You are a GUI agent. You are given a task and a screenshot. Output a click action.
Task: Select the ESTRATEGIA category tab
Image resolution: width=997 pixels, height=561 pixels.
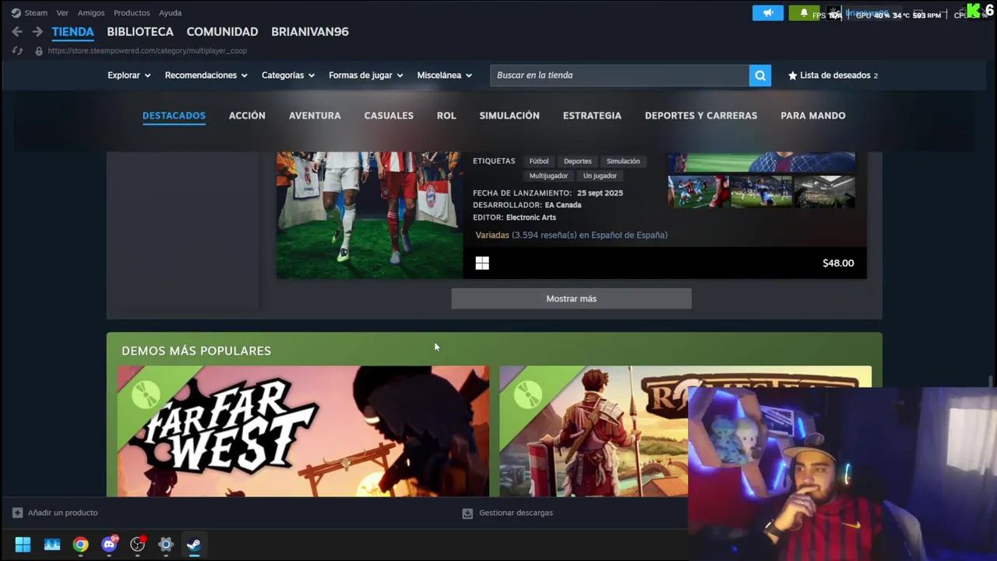click(592, 115)
